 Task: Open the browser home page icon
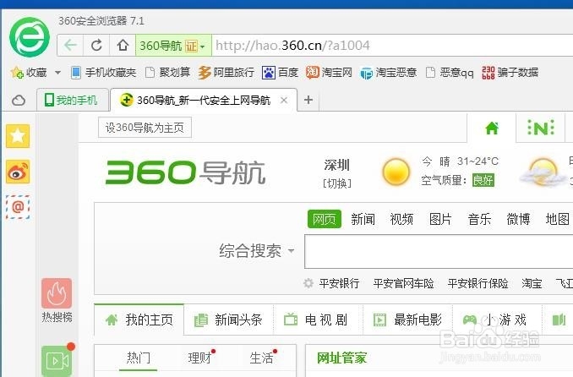coord(123,46)
